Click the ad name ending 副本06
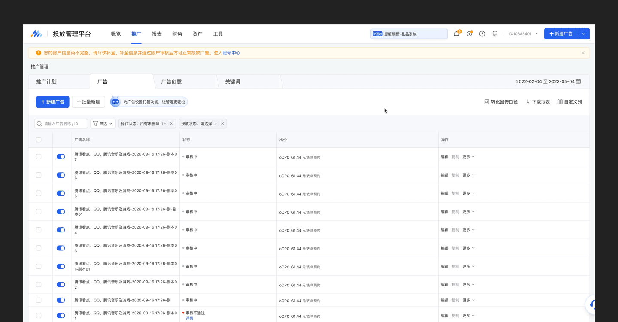 125,175
